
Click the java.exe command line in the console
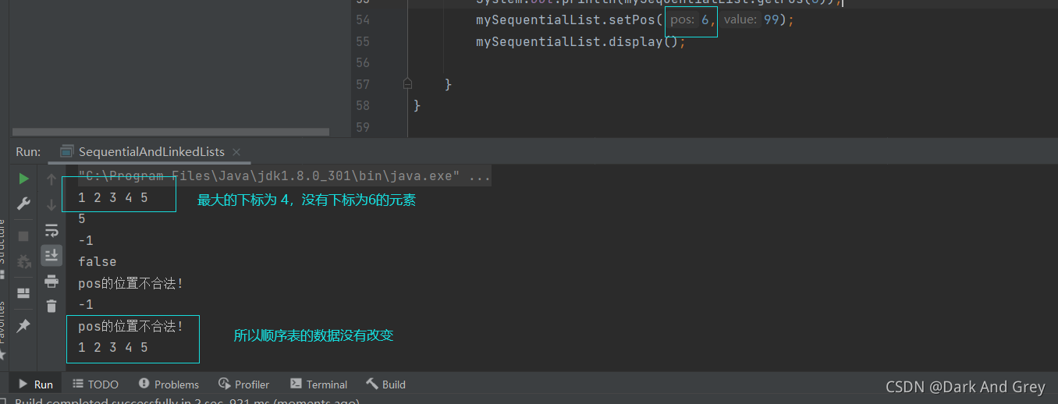284,176
